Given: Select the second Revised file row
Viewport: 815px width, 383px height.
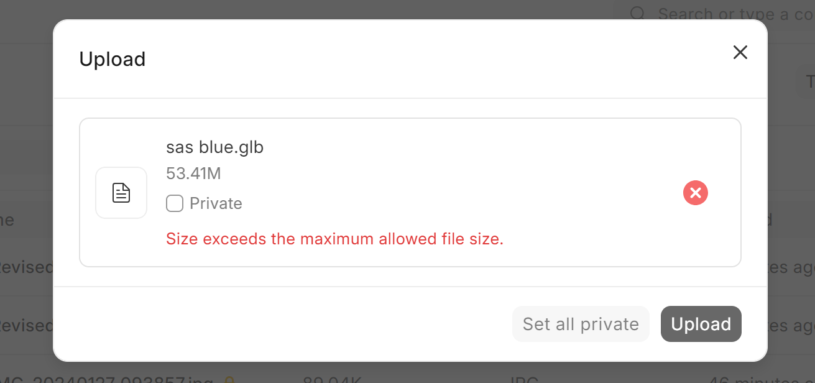Looking at the screenshot, I should [x=27, y=325].
